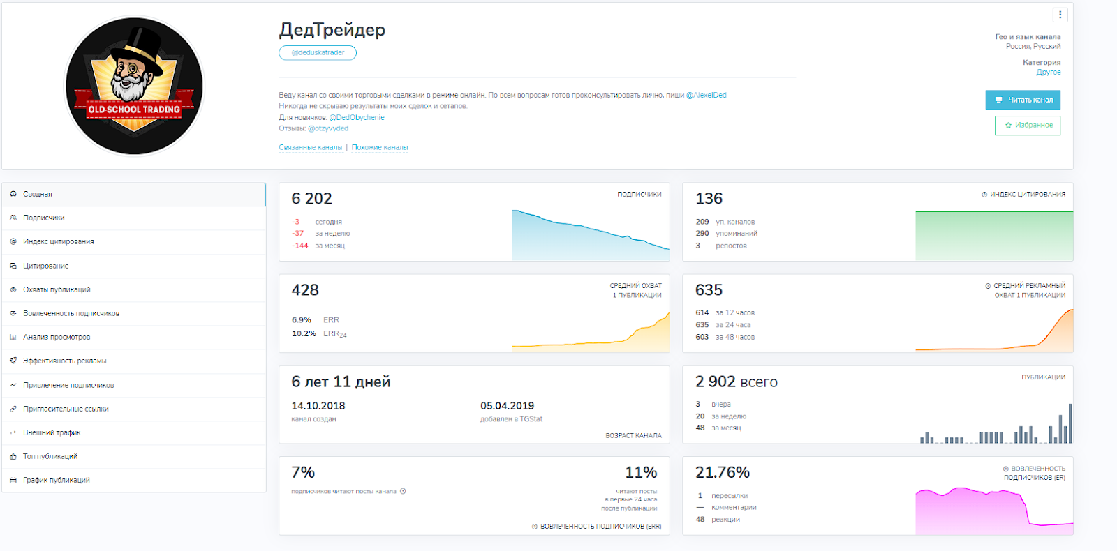Click the Читать канал button
The width and height of the screenshot is (1117, 551).
[x=1023, y=100]
